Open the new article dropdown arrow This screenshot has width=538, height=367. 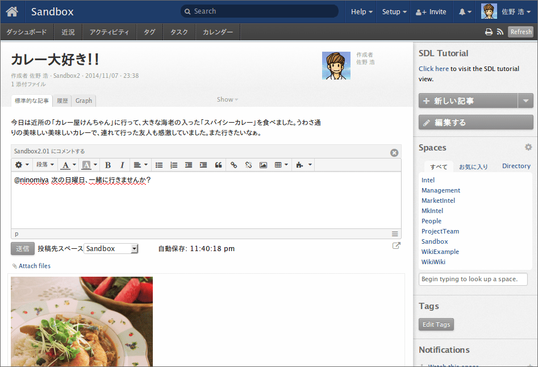(x=526, y=101)
